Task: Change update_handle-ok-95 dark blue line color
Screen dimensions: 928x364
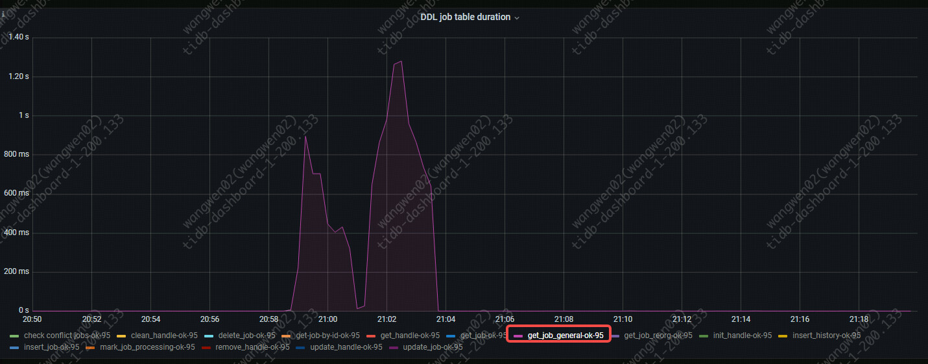Action: coord(300,347)
